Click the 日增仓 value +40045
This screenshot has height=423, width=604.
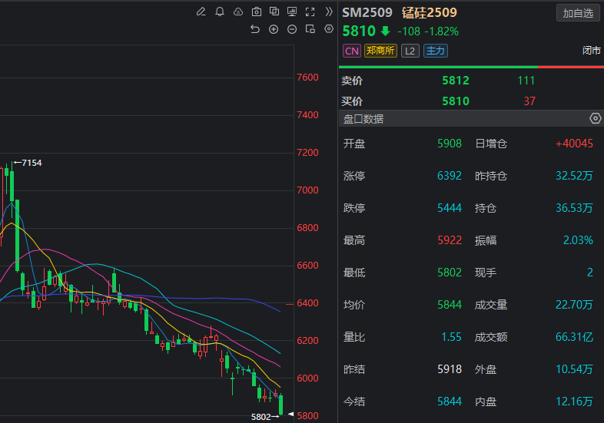coord(574,144)
